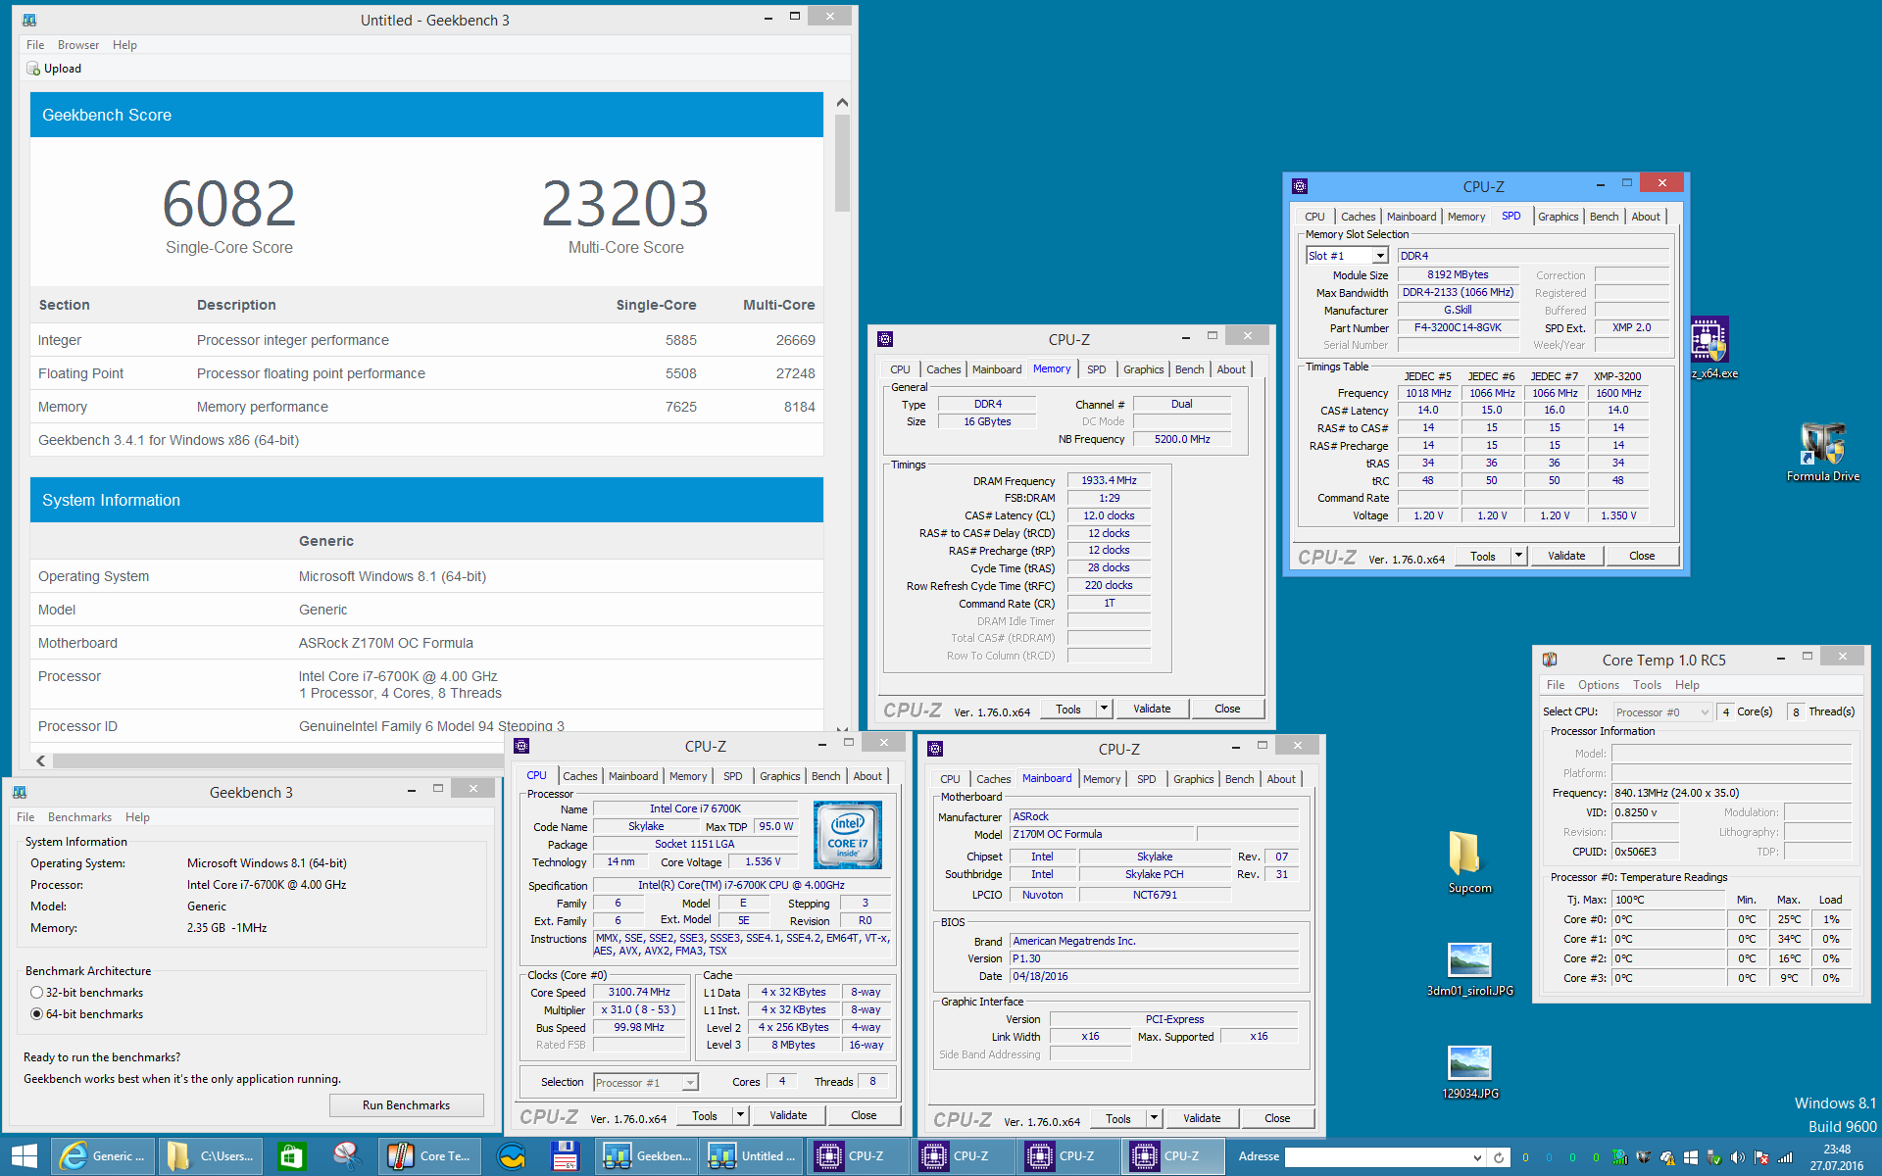
Task: Open Action Center flag tray icon
Action: coord(1761,1157)
